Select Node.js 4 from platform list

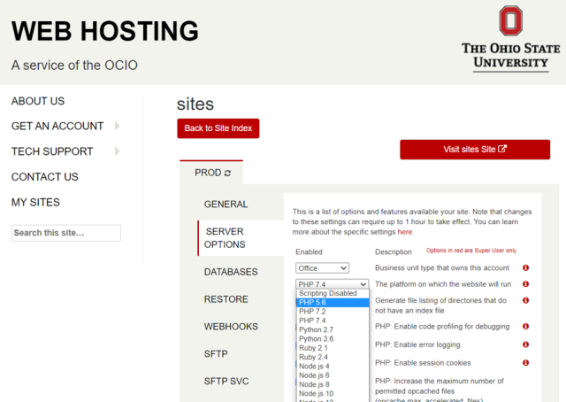(x=333, y=367)
